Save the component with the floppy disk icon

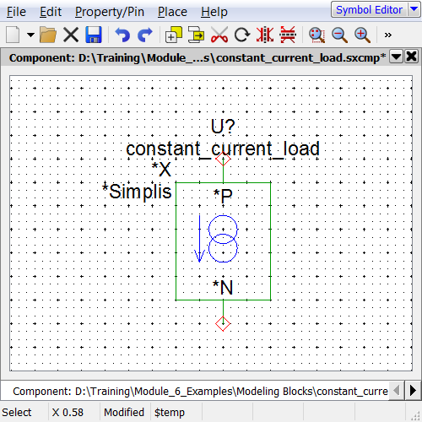click(x=94, y=35)
